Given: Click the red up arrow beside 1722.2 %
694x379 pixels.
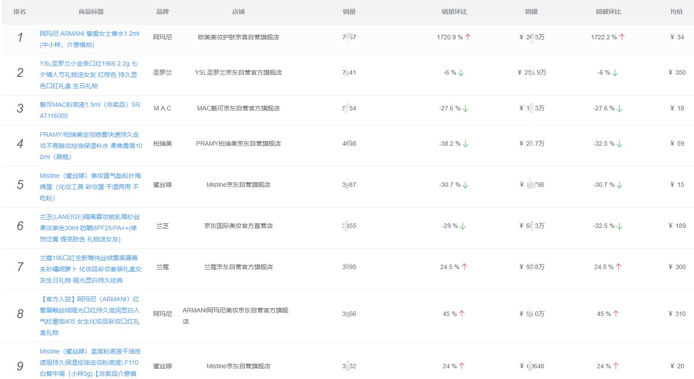Looking at the screenshot, I should point(622,37).
